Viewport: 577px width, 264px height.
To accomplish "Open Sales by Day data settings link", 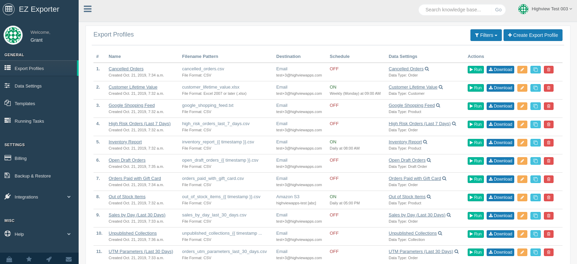I will click(x=417, y=215).
